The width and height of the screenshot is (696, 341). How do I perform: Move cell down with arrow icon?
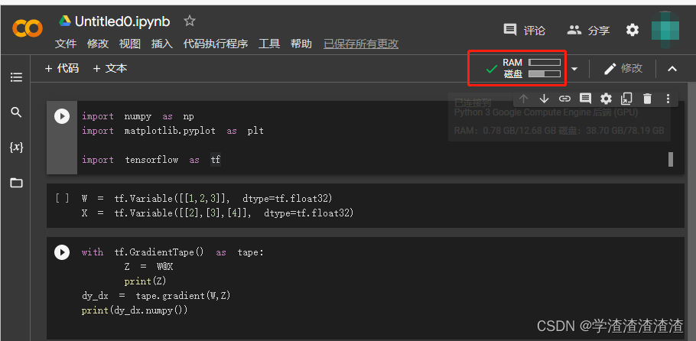point(544,99)
